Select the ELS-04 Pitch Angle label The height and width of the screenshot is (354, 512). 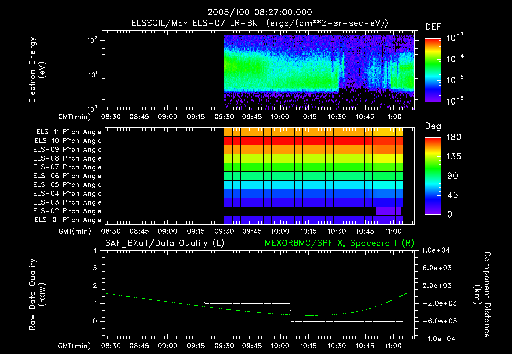click(67, 193)
